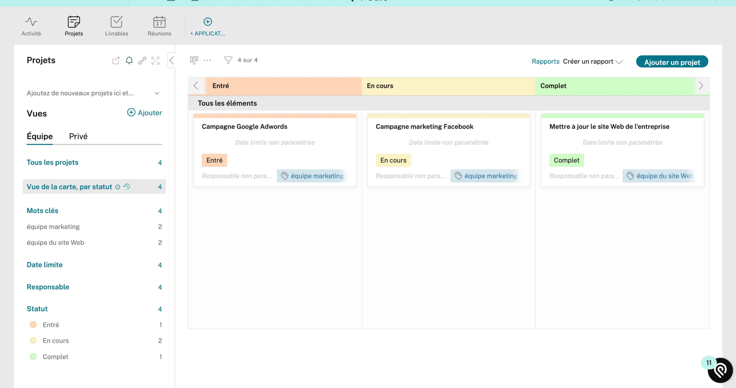Image resolution: width=736 pixels, height=388 pixels.
Task: Click the Ajouter un projet button
Action: pyautogui.click(x=672, y=62)
